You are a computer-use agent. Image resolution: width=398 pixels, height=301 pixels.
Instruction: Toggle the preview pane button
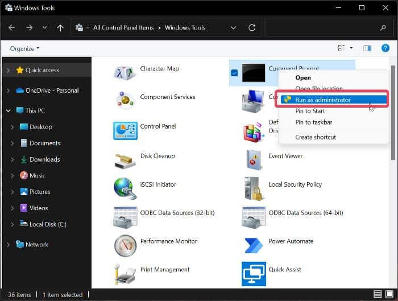point(367,48)
